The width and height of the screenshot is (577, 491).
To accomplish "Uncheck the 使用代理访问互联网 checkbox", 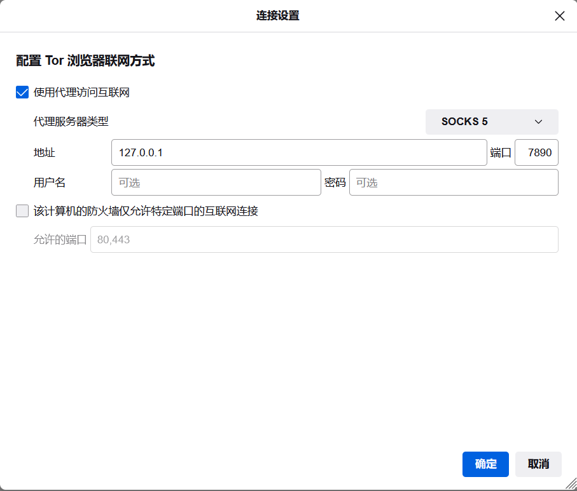I will [x=22, y=93].
